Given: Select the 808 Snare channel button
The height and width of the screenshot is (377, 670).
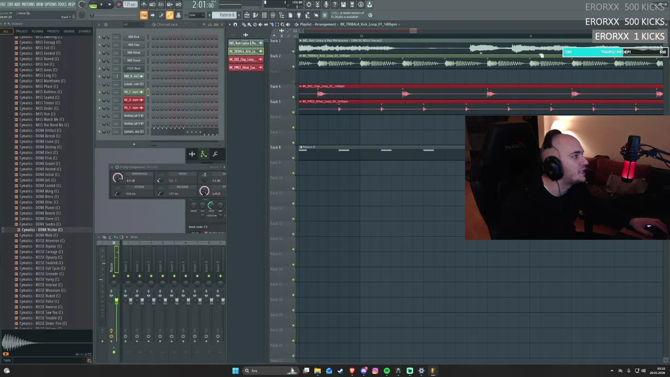Looking at the screenshot, I should click(x=134, y=61).
